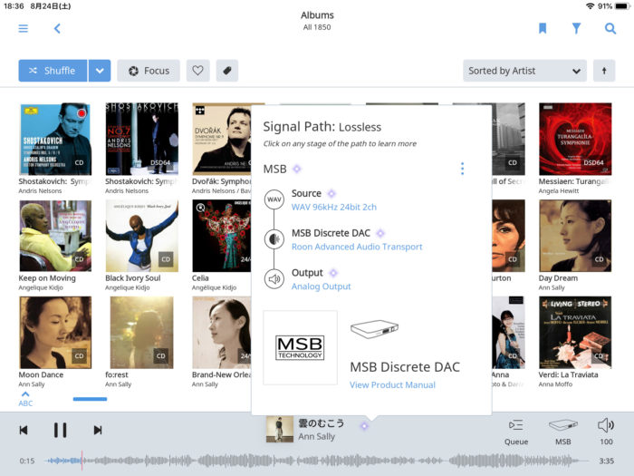Click the Angela Hewitt artist name

click(x=559, y=191)
